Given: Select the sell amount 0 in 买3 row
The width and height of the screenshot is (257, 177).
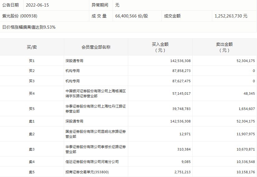Looking at the screenshot, I should (254, 81).
